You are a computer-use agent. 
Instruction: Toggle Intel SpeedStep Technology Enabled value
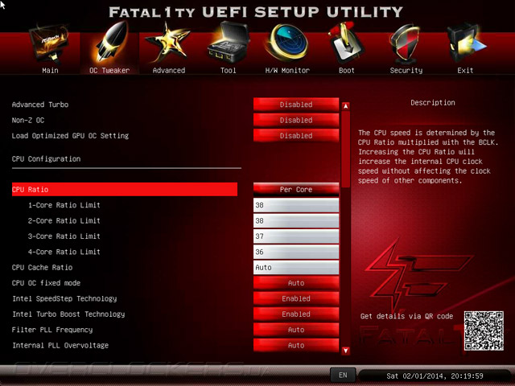click(296, 298)
